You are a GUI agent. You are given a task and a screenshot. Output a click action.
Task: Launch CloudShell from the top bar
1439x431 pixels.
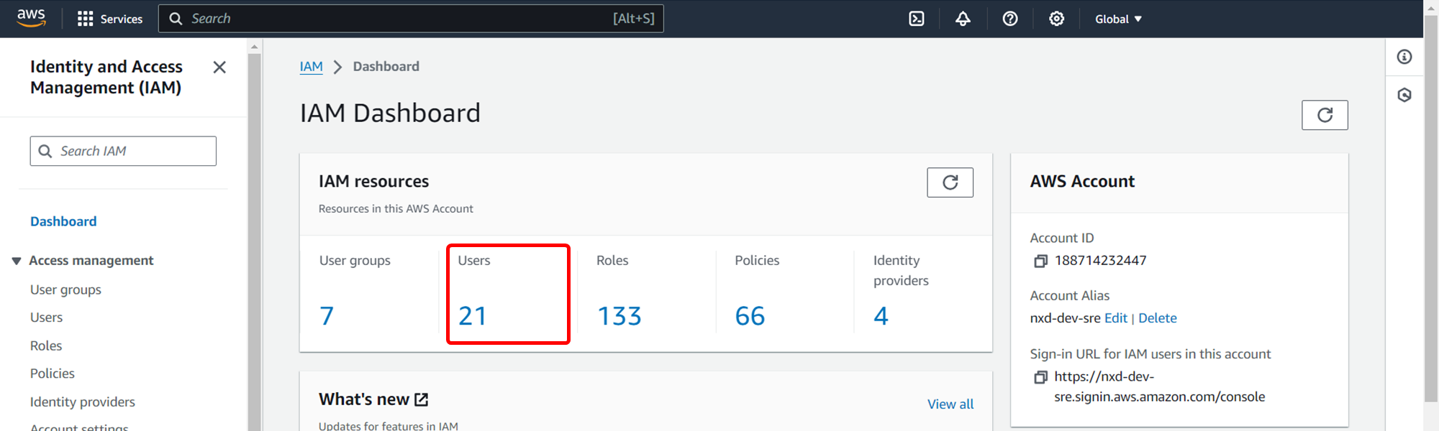click(x=917, y=19)
